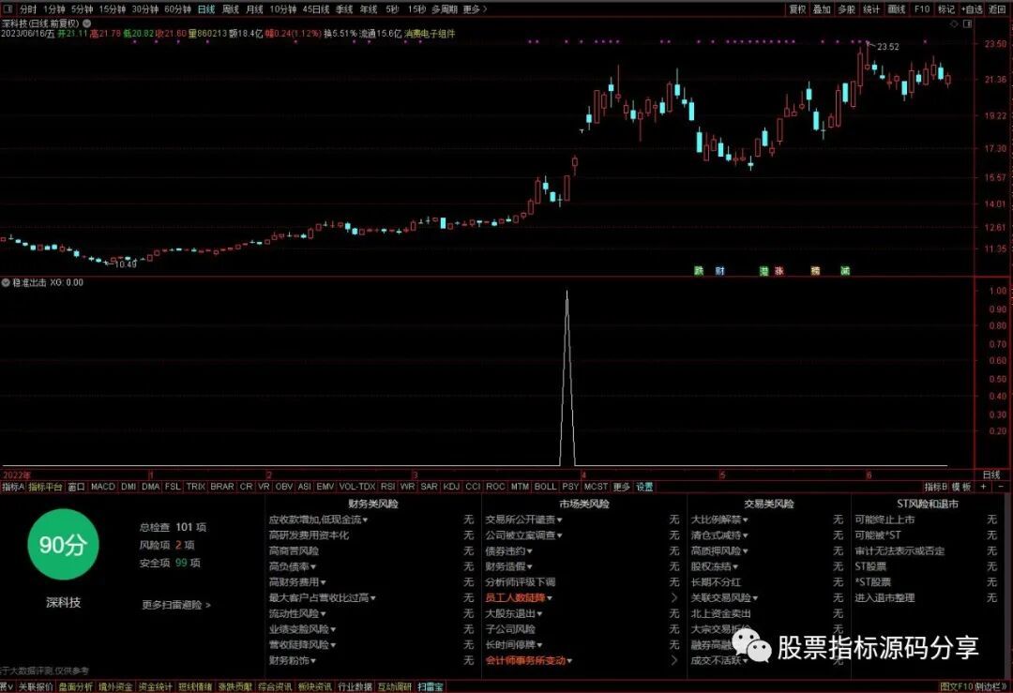This screenshot has width=1013, height=693.
Task: Open the 关联报价 bottom tab
Action: click(35, 686)
